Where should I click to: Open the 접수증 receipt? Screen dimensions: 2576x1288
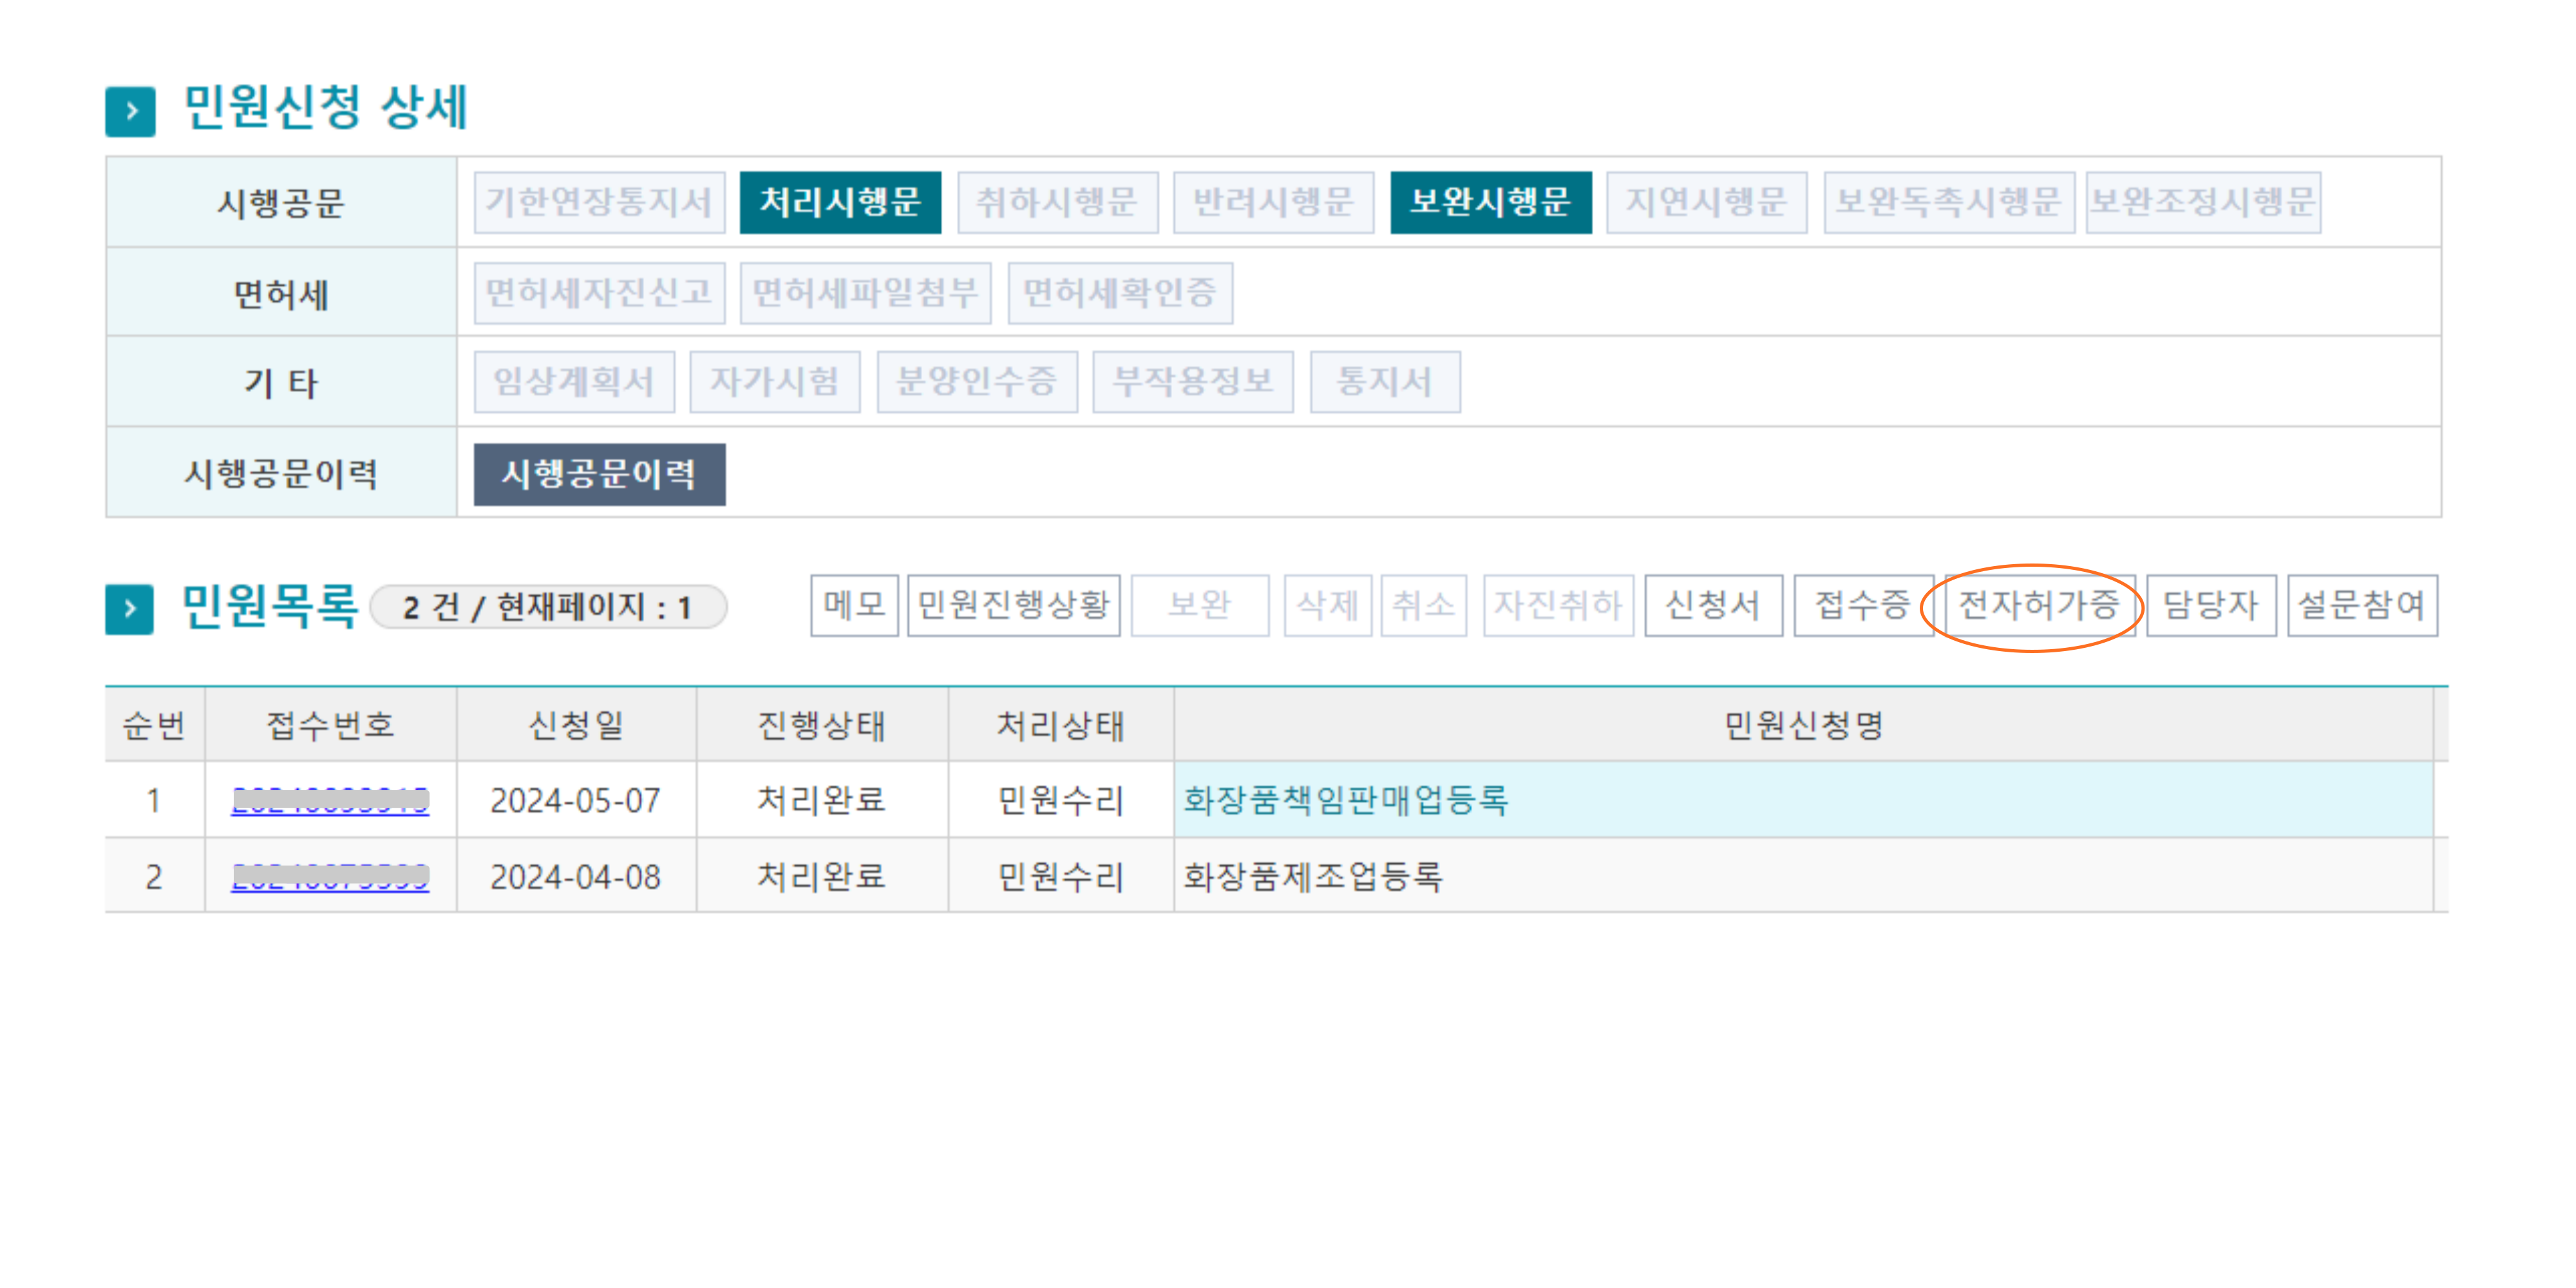(x=1861, y=605)
